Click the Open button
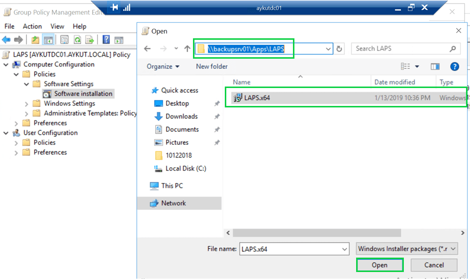 pyautogui.click(x=379, y=265)
